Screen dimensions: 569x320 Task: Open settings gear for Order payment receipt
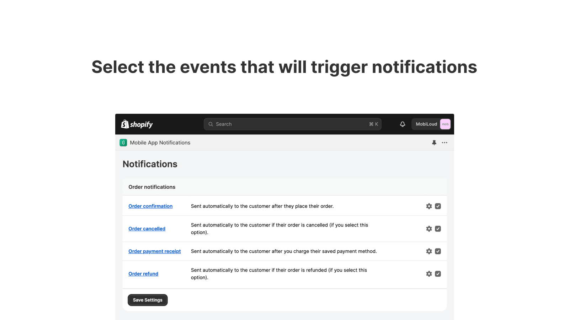(x=429, y=251)
